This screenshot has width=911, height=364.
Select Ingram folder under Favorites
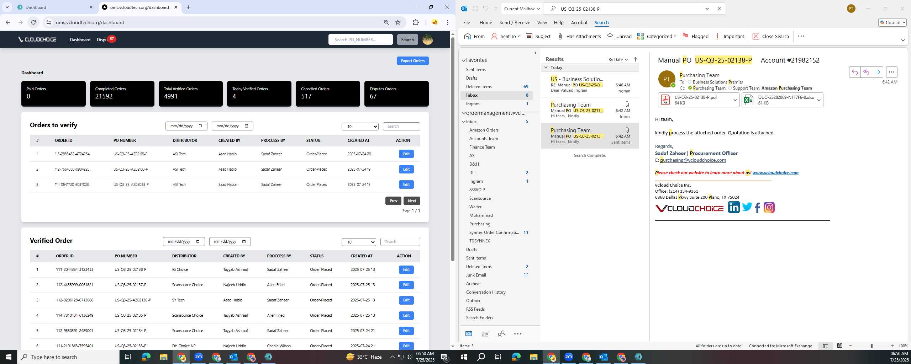click(496, 104)
